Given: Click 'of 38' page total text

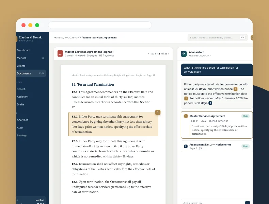Looking at the screenshot, I should coord(164,54).
